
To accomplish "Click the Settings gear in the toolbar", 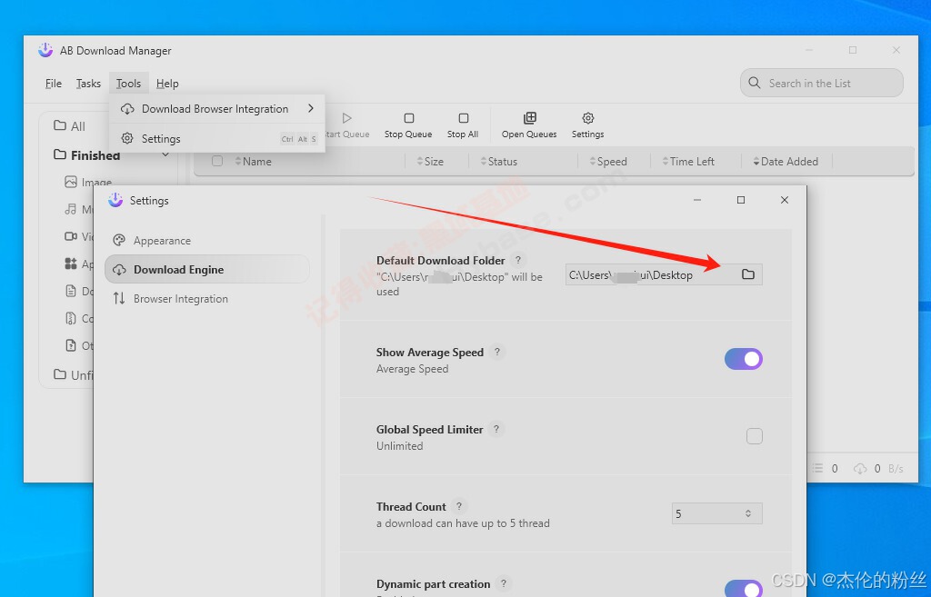I will pyautogui.click(x=588, y=118).
